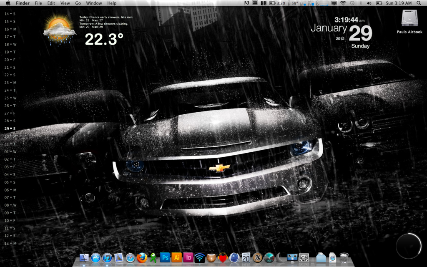Open the Bluetooth menu bar icon

(x=361, y=3)
